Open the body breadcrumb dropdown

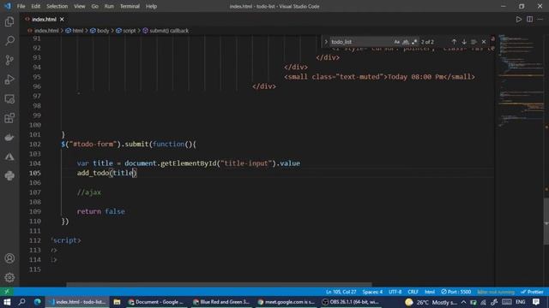coord(100,31)
